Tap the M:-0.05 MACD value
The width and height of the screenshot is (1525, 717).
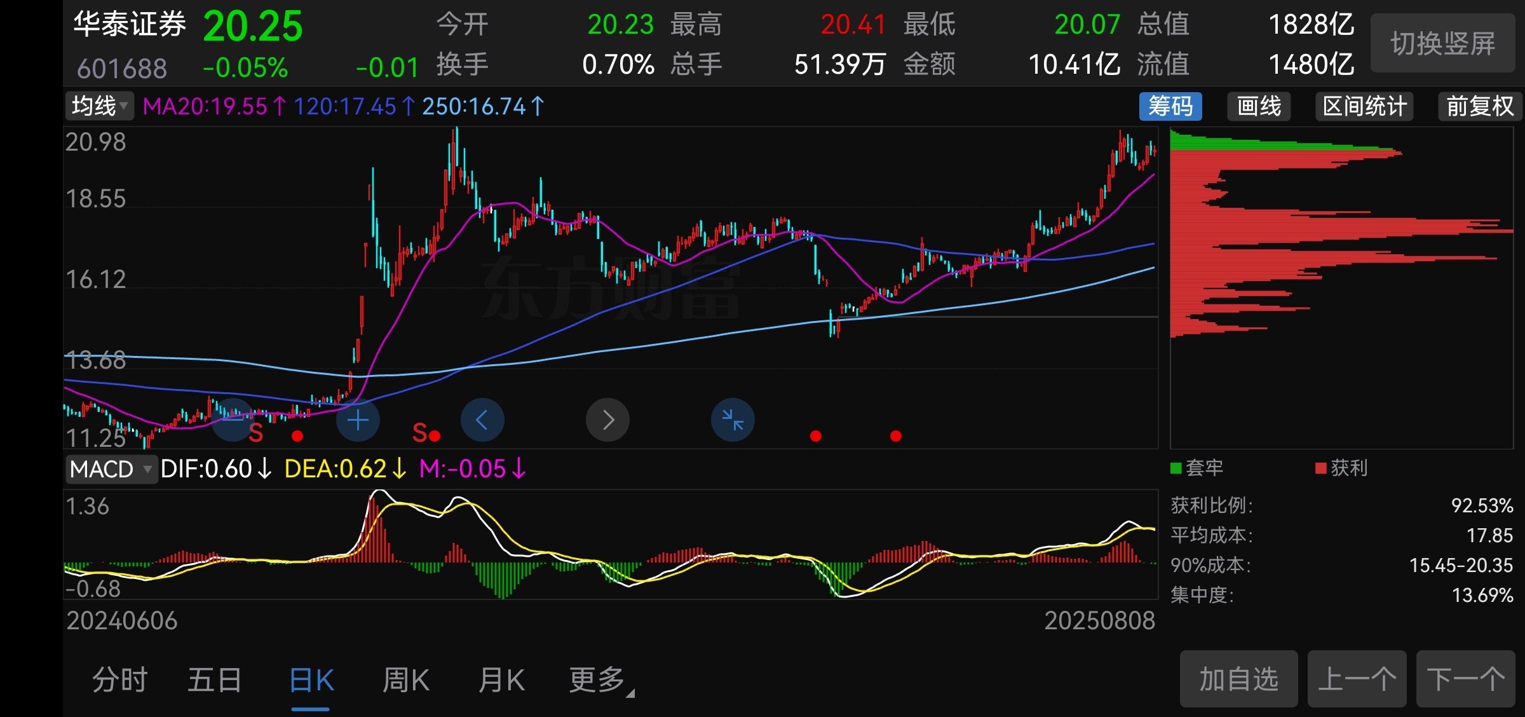[473, 469]
